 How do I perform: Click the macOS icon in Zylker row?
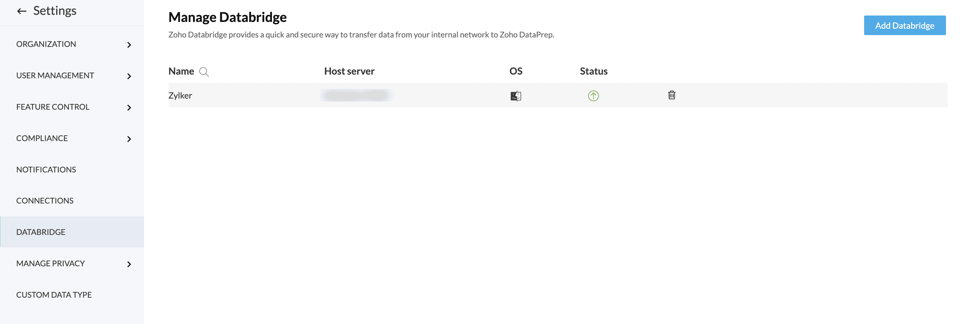coord(515,96)
